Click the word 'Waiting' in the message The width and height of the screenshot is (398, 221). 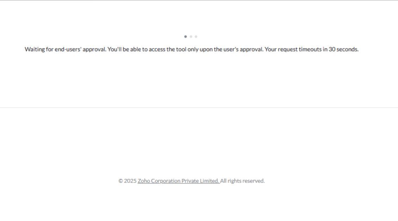[35, 49]
